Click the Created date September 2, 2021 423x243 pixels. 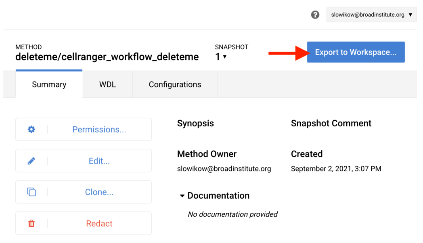(x=336, y=169)
